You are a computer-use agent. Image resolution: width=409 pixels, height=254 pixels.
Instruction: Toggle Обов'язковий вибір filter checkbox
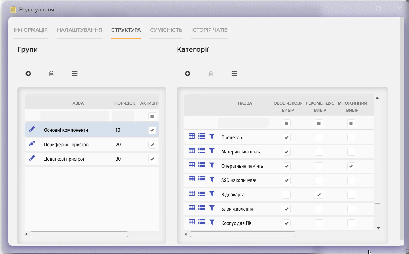[287, 123]
